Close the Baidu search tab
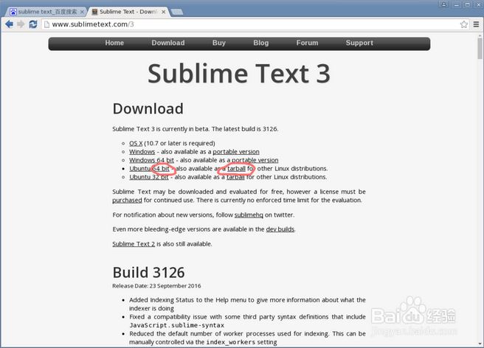 pos(82,12)
